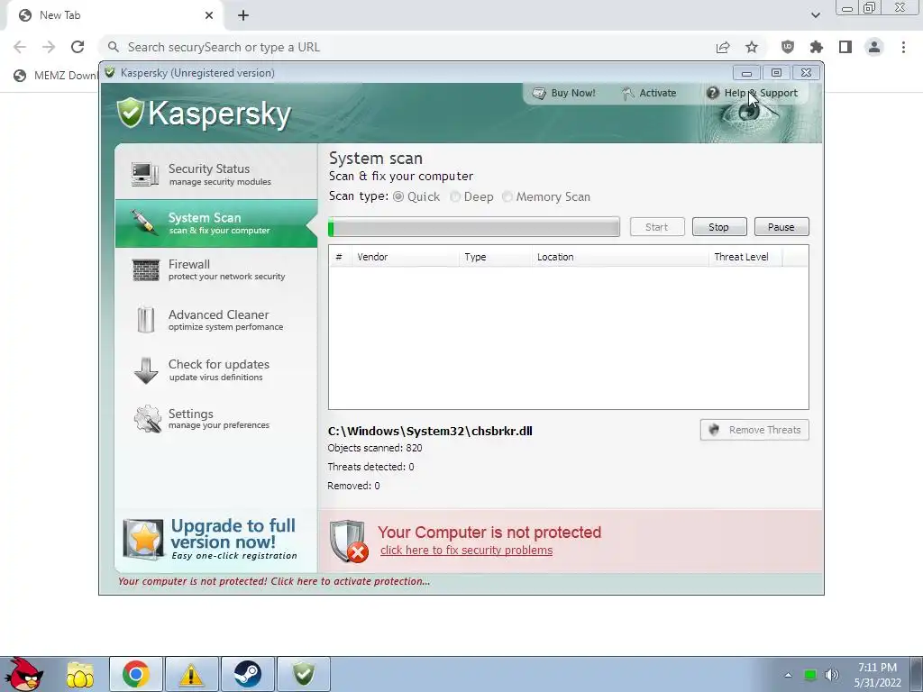923x692 pixels.
Task: Click Buy Now! in the header
Action: 564,93
